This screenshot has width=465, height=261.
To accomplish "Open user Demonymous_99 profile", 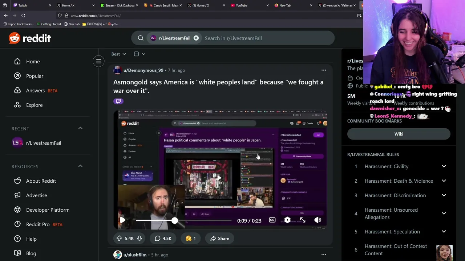I will click(143, 70).
